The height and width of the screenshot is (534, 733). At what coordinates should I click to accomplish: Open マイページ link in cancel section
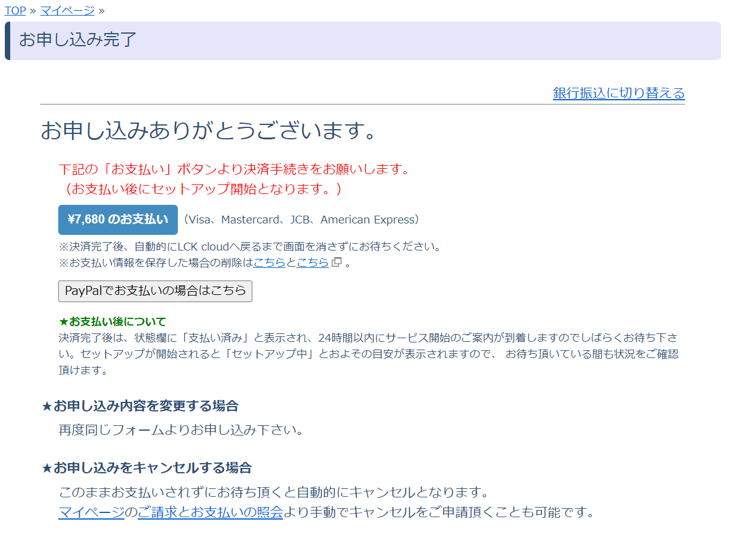coord(91,512)
